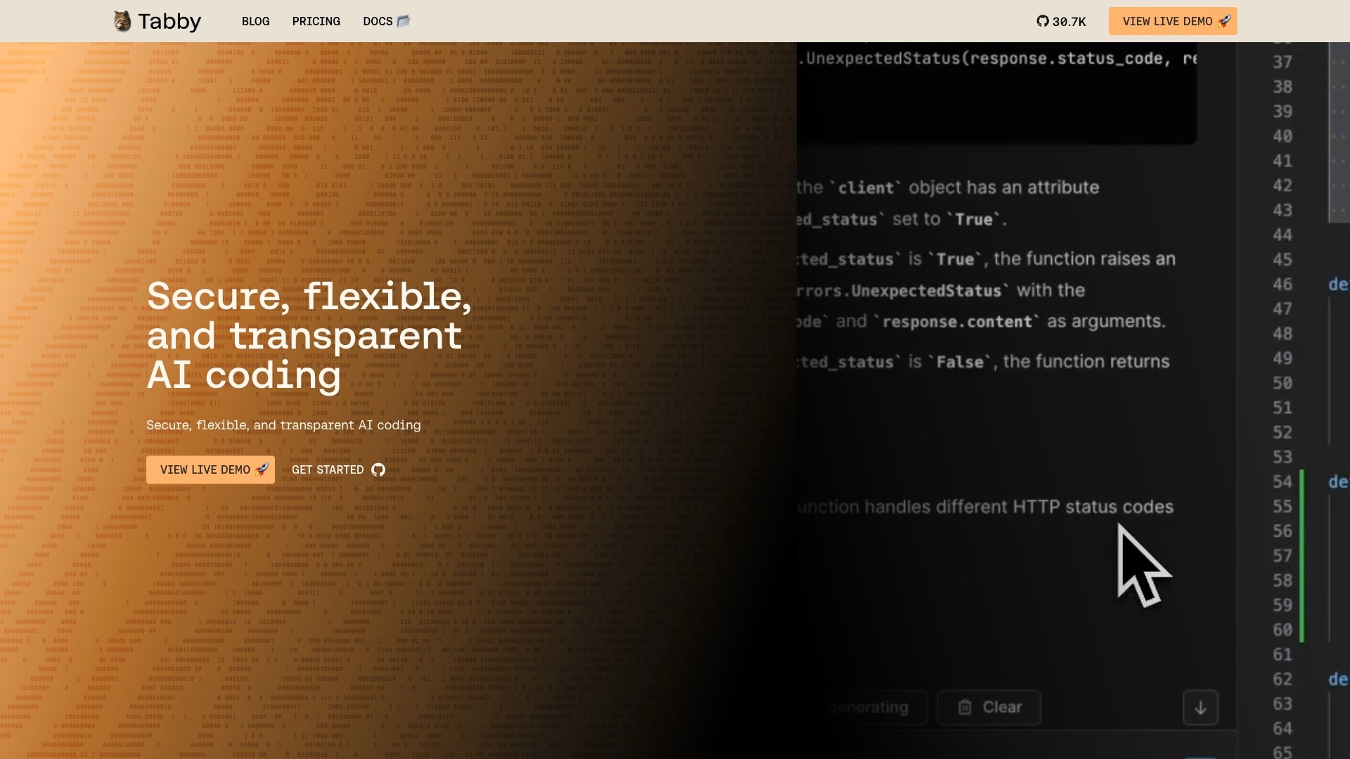
Task: Click the GitHub icon next to GET STARTED
Action: coord(378,469)
